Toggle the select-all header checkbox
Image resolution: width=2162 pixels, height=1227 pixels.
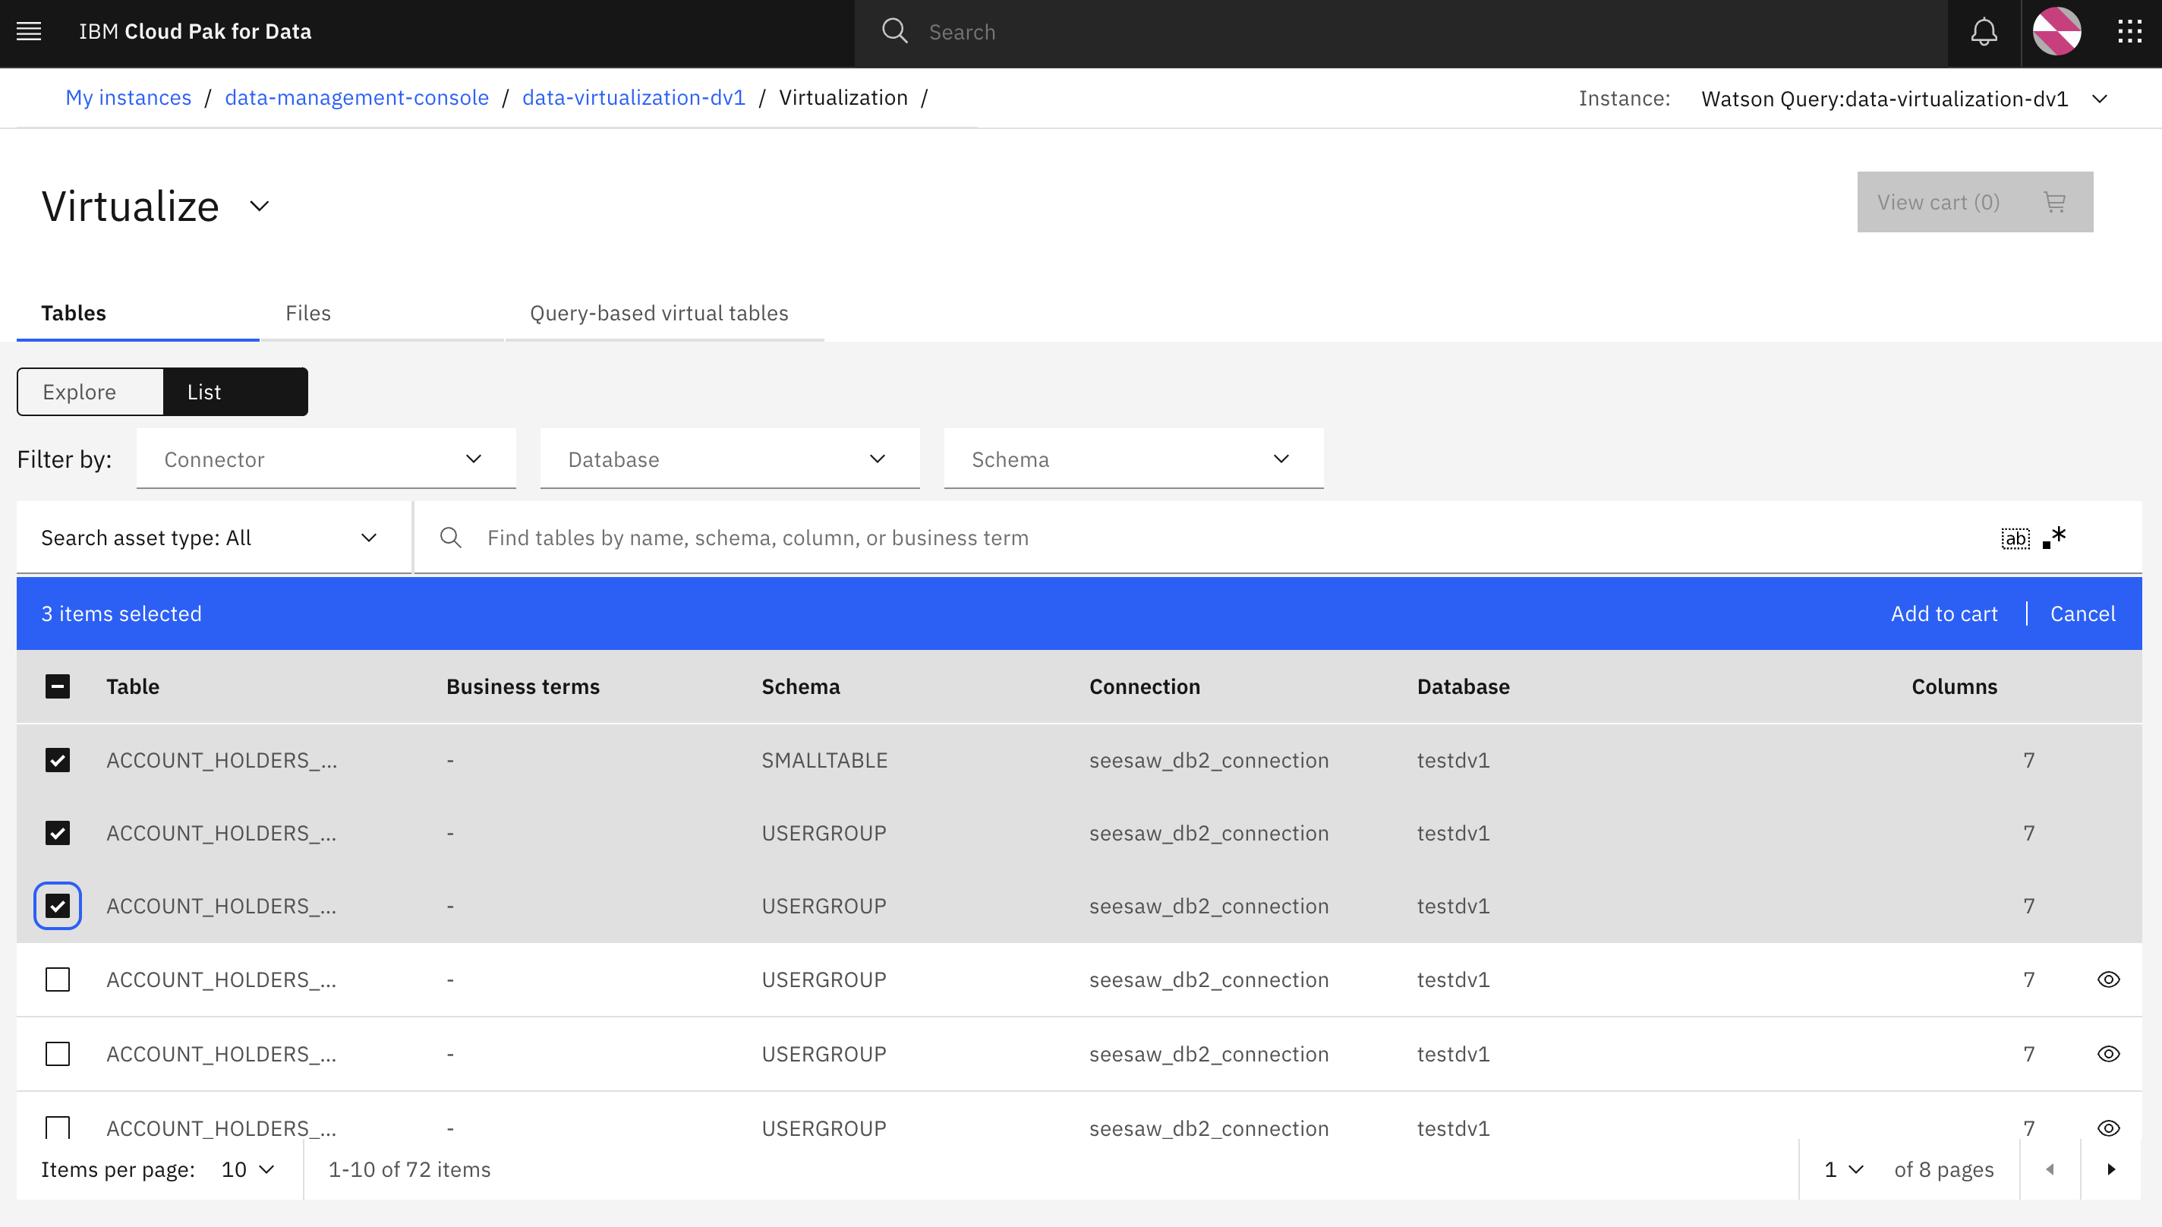pyautogui.click(x=57, y=686)
